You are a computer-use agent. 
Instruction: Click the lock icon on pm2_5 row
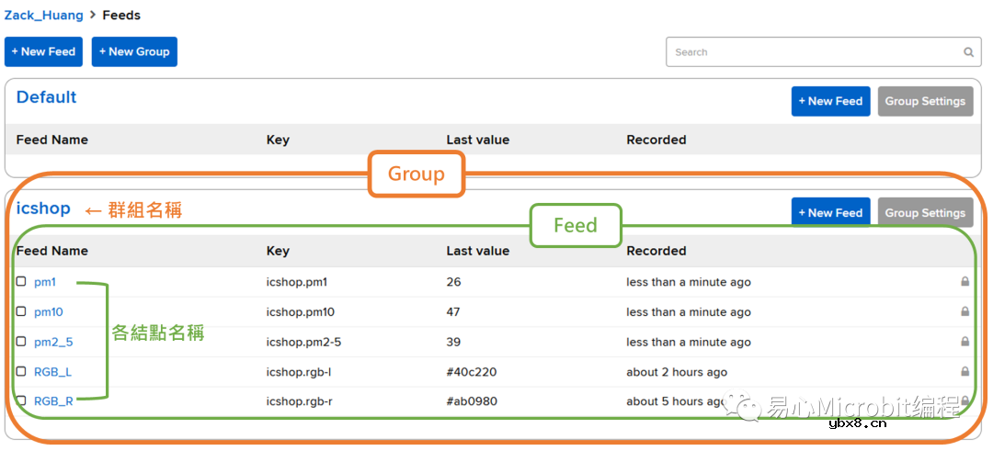964,342
